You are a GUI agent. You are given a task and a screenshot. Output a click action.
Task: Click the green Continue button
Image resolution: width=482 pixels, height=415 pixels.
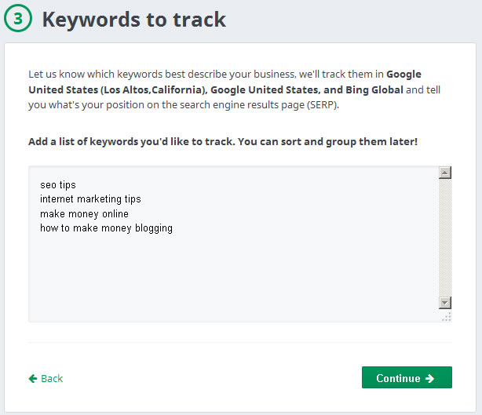pyautogui.click(x=407, y=377)
